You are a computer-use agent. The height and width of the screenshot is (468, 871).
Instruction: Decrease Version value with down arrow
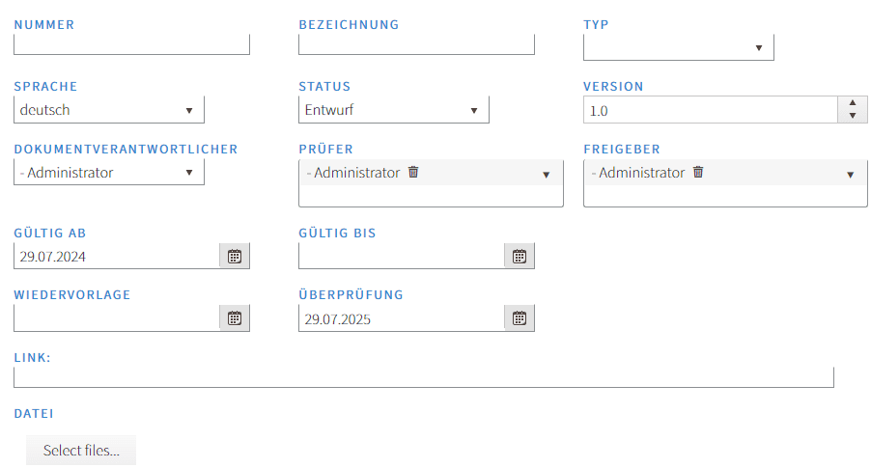click(852, 117)
